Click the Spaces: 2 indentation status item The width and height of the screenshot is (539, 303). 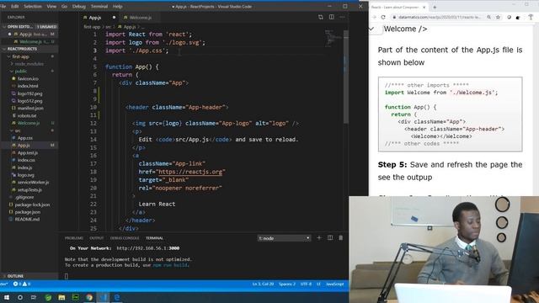[287, 284]
